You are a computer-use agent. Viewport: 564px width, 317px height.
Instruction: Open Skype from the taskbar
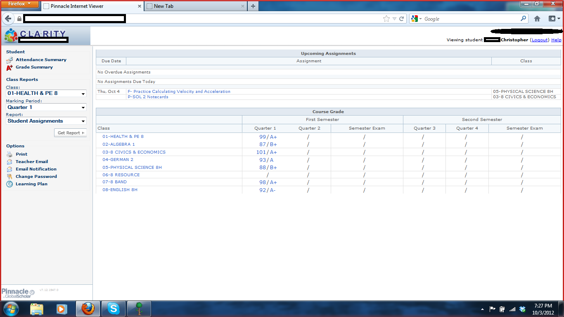(113, 308)
